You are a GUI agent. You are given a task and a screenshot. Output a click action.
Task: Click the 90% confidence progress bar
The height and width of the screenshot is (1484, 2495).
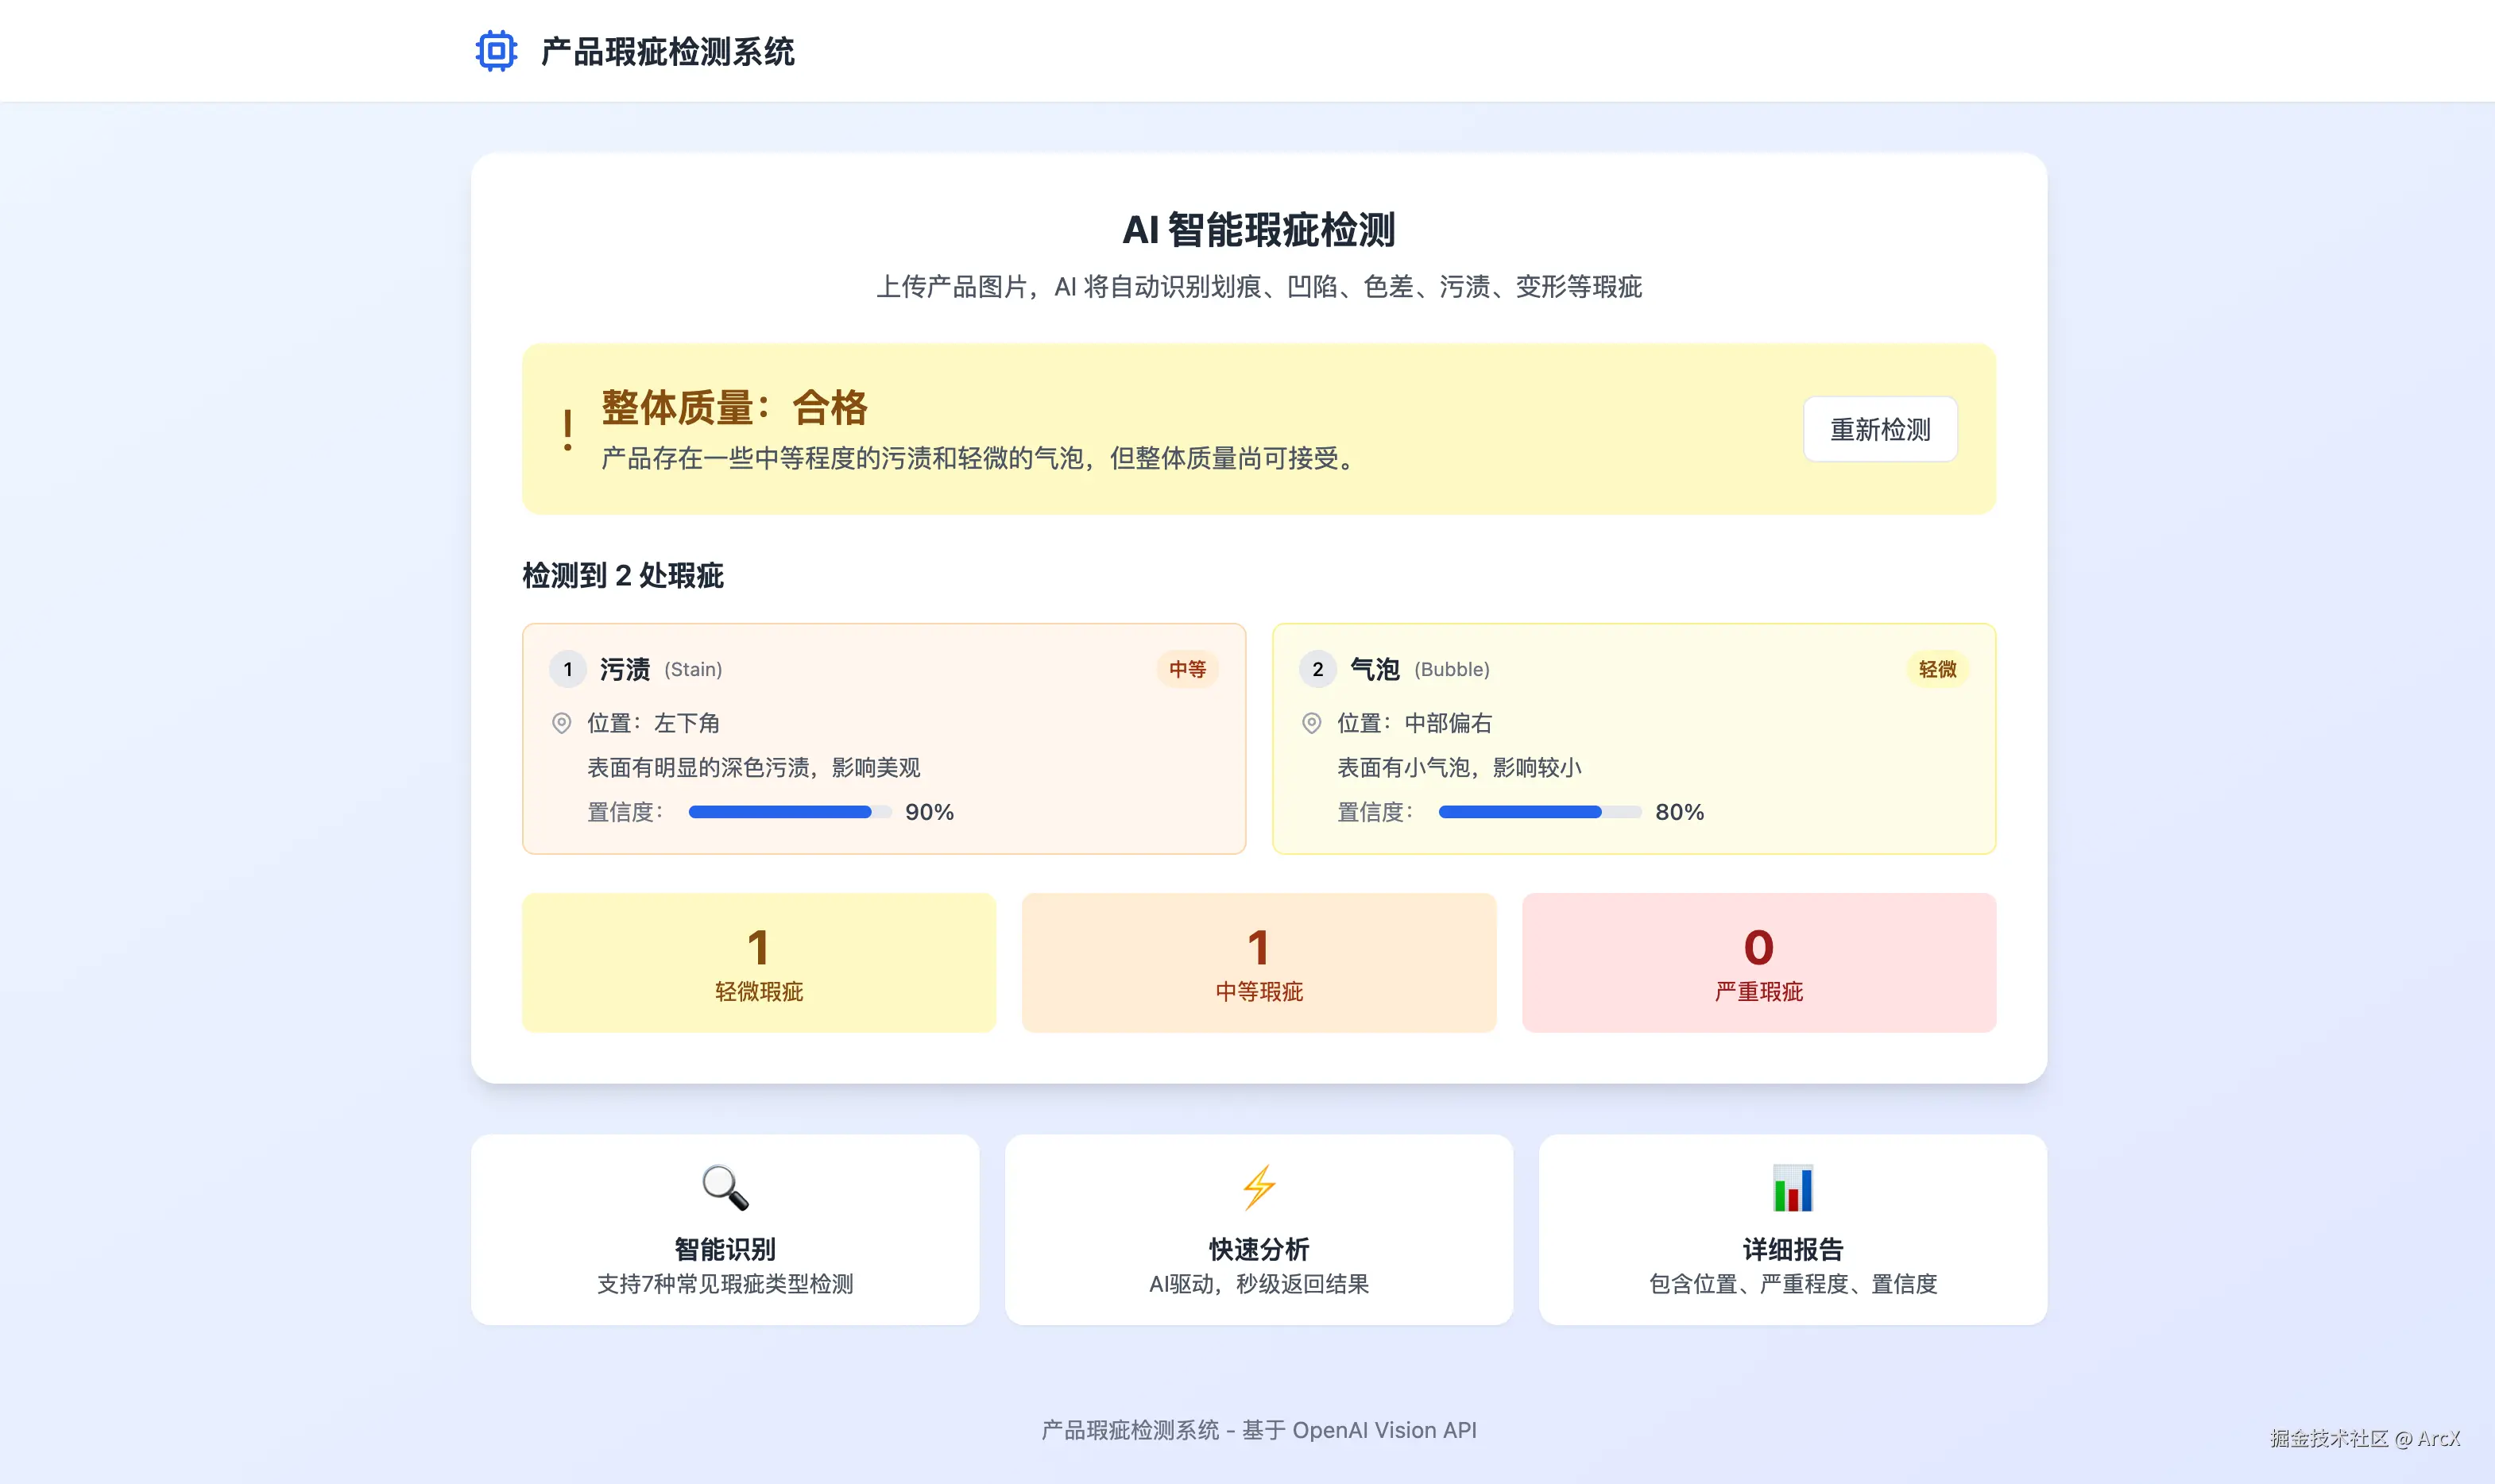point(789,812)
